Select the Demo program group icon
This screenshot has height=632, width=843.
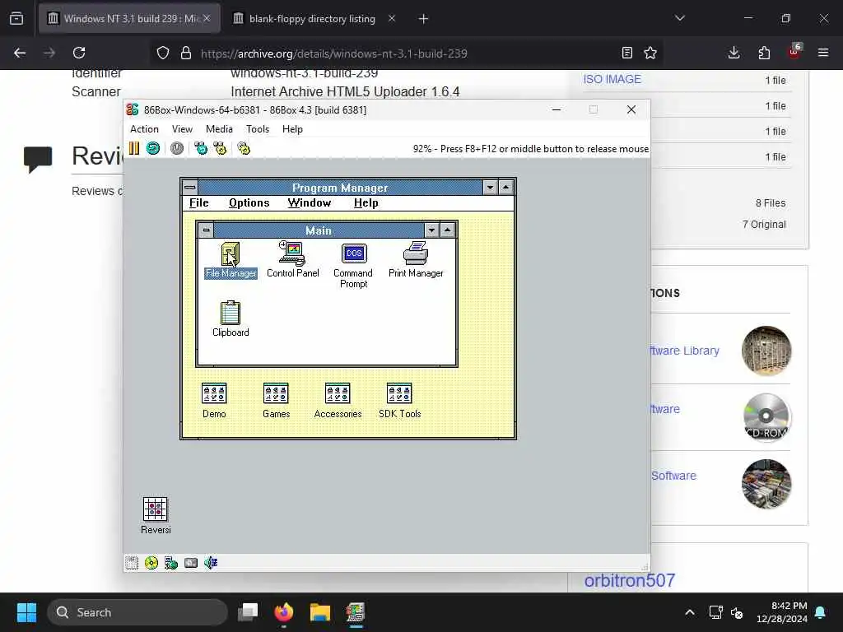coord(214,401)
